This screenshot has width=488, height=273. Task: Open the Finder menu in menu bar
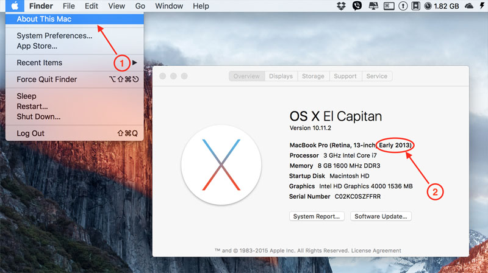point(41,6)
